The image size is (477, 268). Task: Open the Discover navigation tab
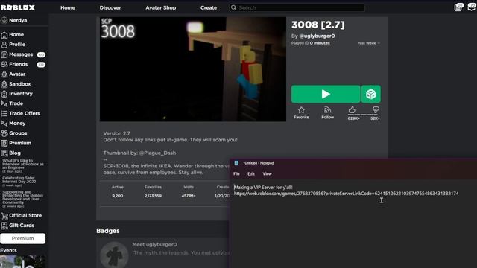(x=110, y=7)
